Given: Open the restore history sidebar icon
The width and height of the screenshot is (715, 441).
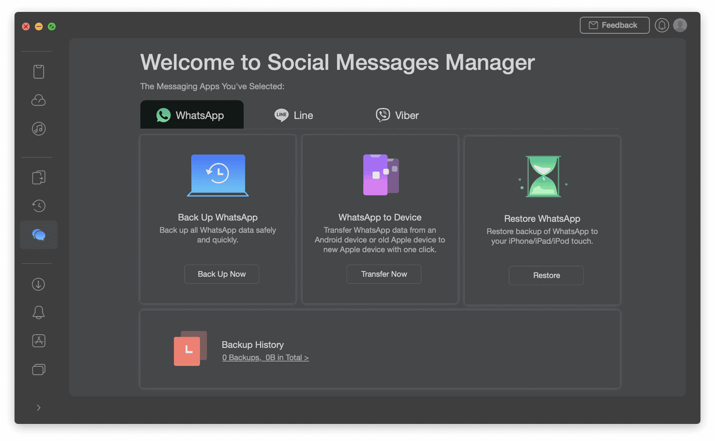Looking at the screenshot, I should click(x=39, y=206).
